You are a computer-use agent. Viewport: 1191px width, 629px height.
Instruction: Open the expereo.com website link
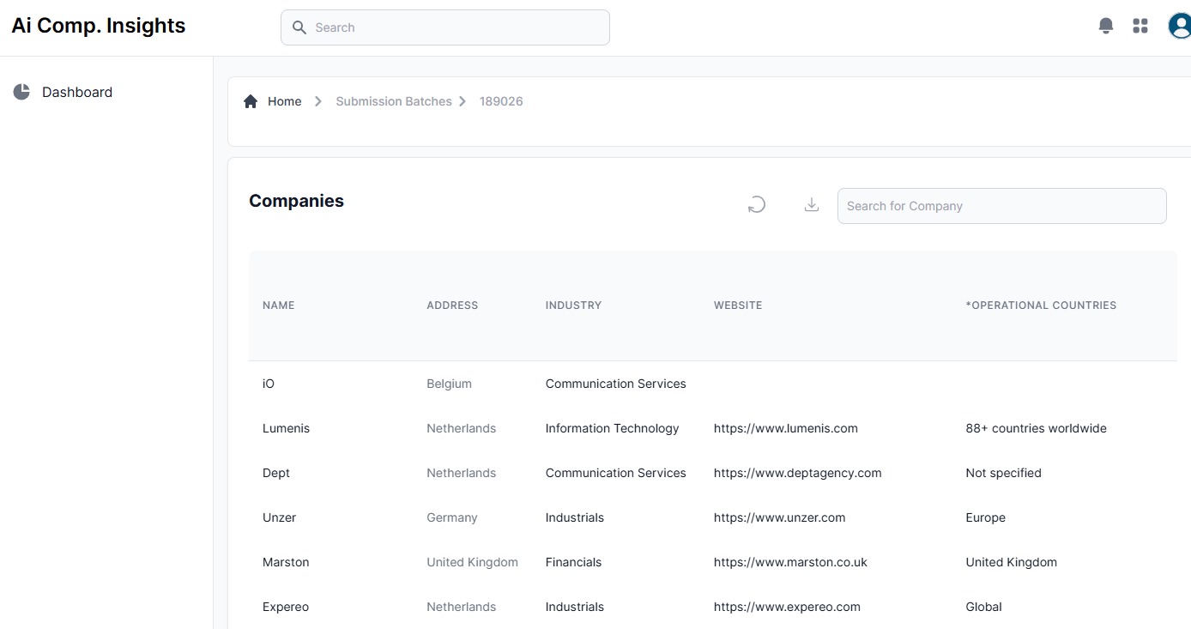(x=787, y=607)
